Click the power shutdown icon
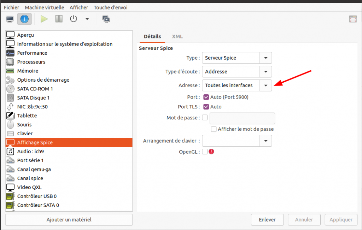The image size is (362, 230). pos(74,19)
